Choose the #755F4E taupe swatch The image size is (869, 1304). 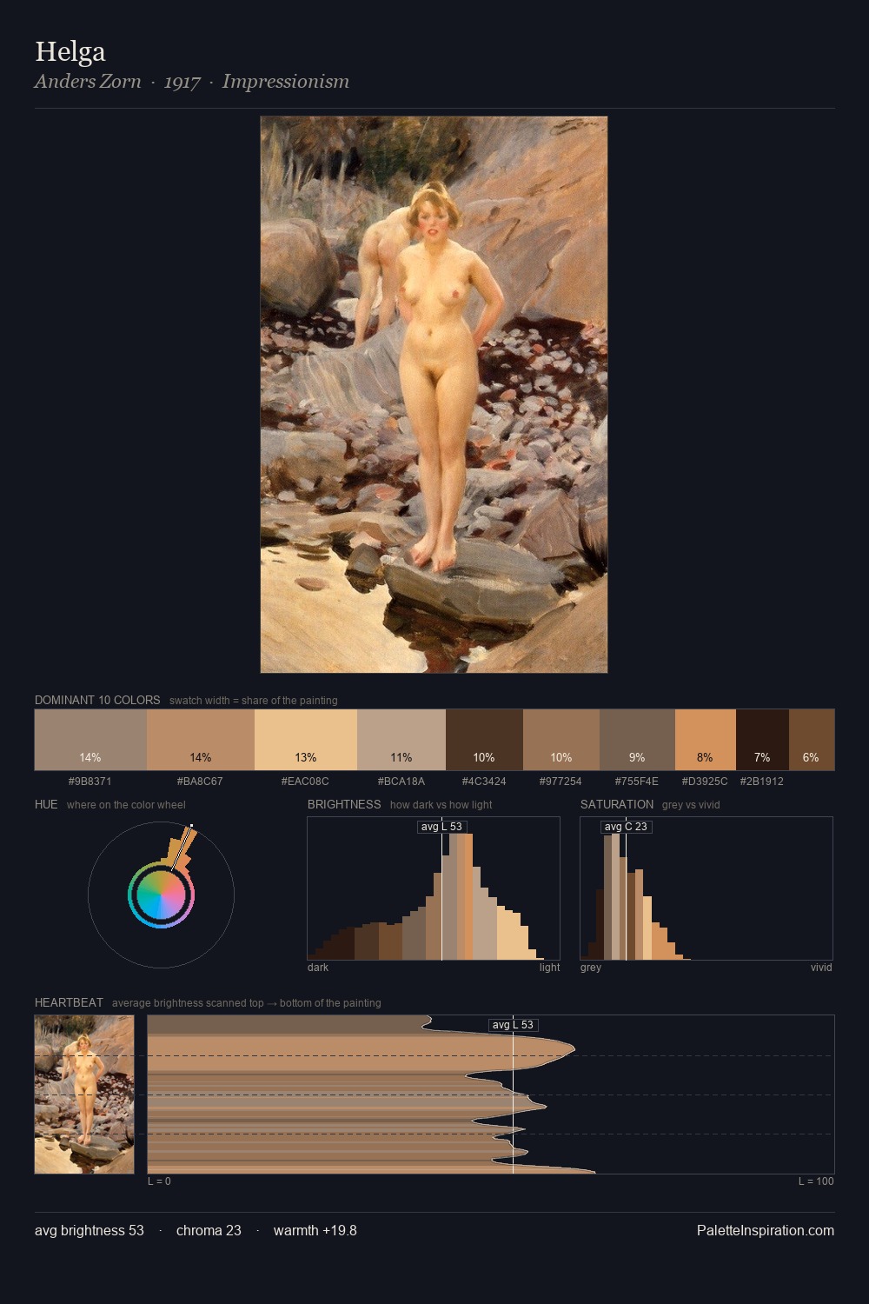click(x=637, y=740)
